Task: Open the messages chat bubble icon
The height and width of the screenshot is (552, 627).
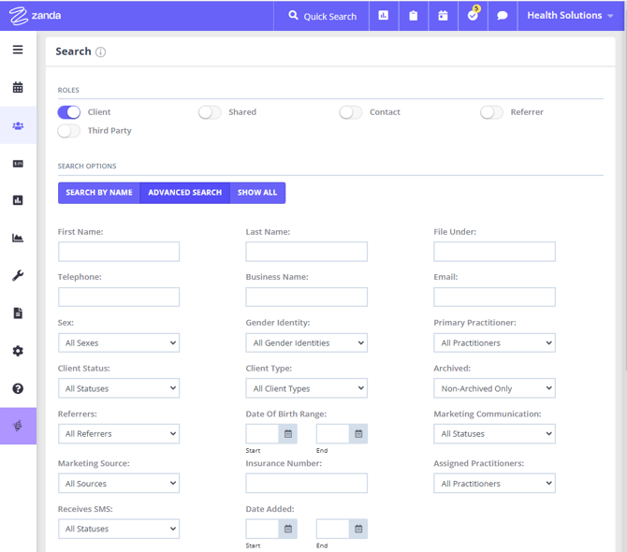Action: click(503, 16)
